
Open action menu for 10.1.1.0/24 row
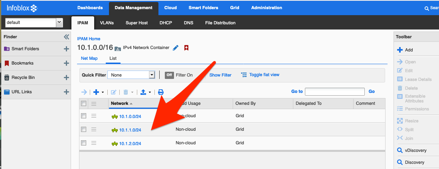[x=94, y=129]
